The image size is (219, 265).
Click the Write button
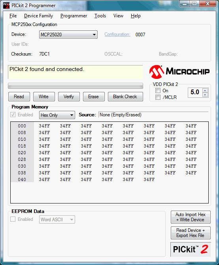click(44, 97)
